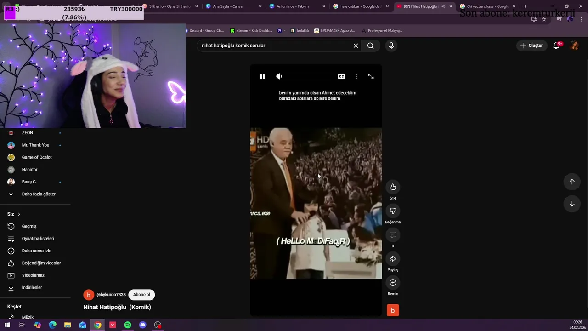588x331 pixels.
Task: Pause the Shorts video
Action: tap(262, 76)
